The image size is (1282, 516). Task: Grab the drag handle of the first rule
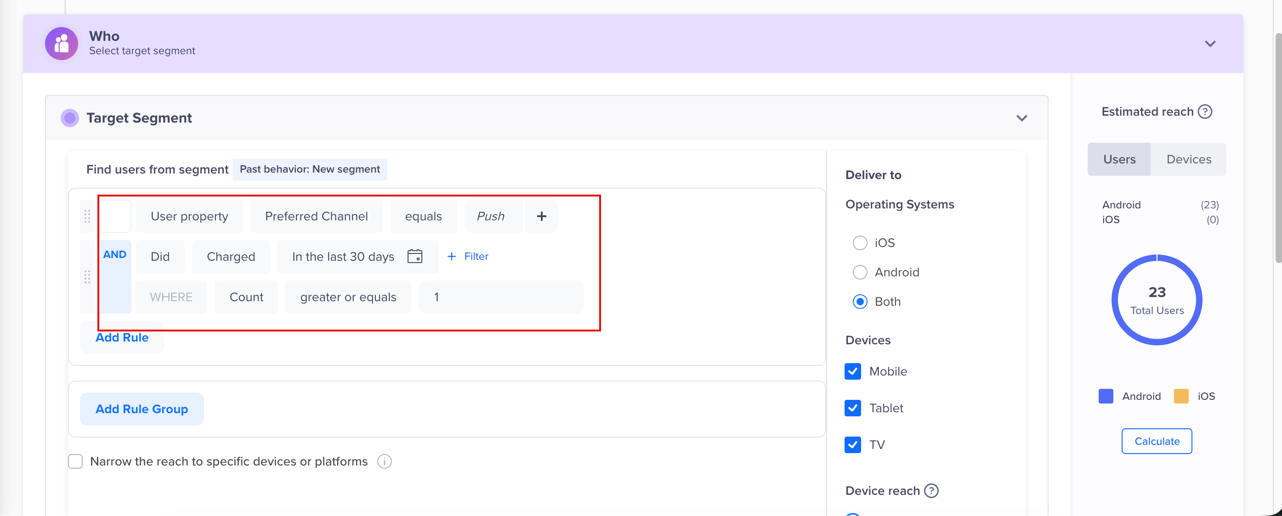87,216
